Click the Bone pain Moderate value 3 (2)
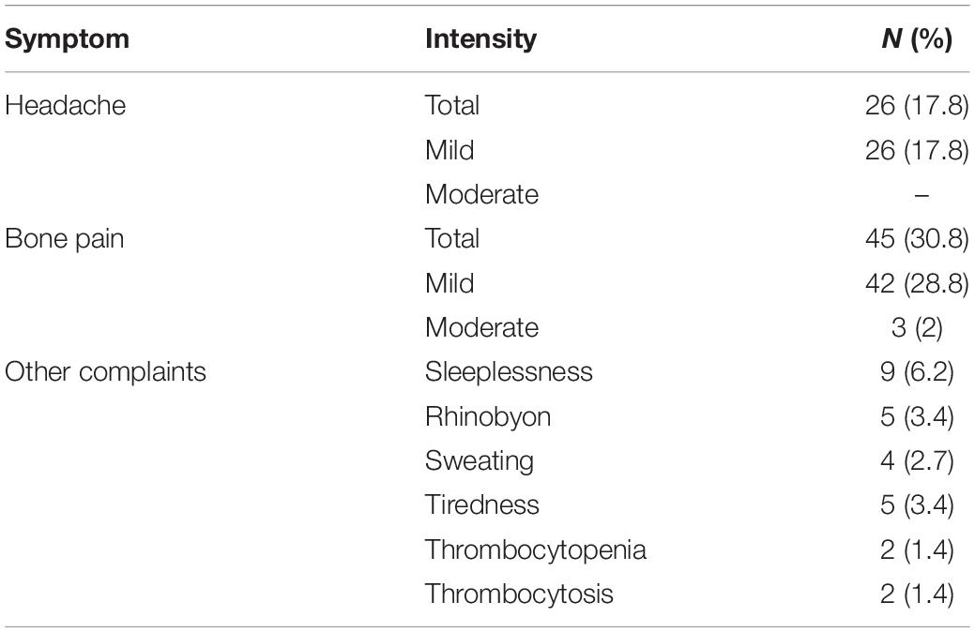The height and width of the screenshot is (632, 975). [x=917, y=328]
